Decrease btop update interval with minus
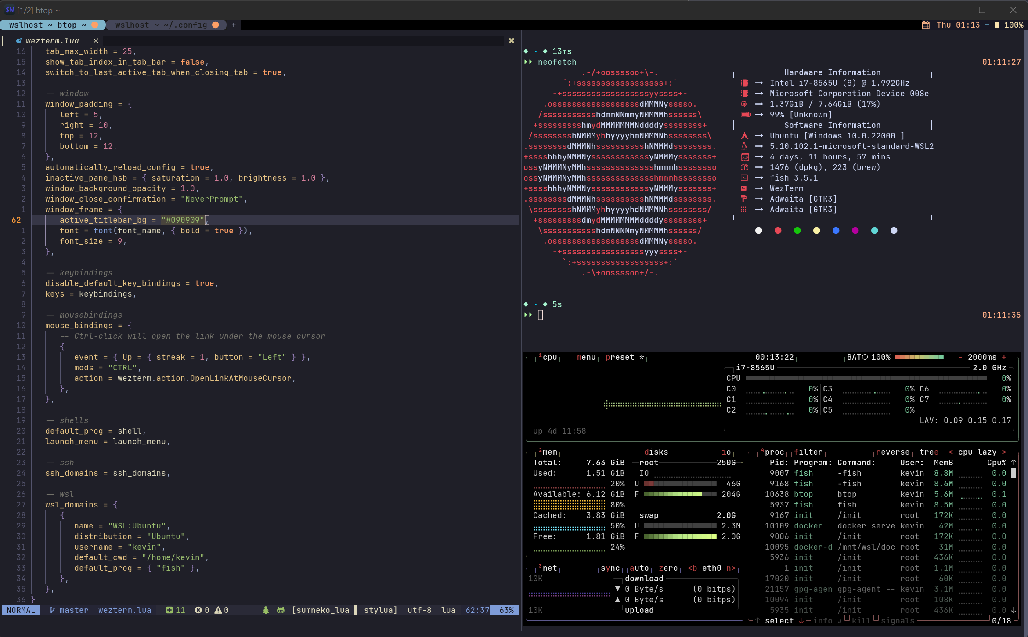Screen dimensions: 1028x637 (960, 357)
